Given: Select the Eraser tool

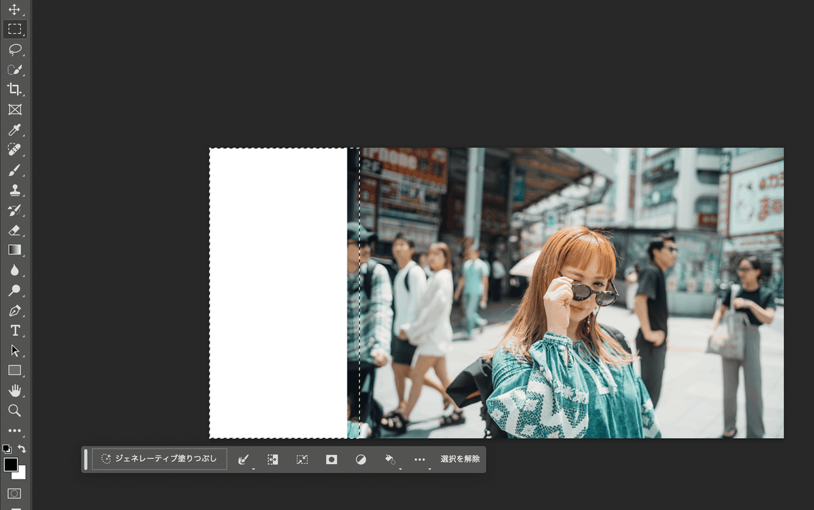Looking at the screenshot, I should 14,230.
